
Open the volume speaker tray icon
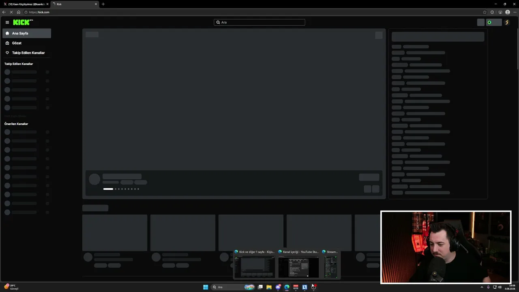500,287
